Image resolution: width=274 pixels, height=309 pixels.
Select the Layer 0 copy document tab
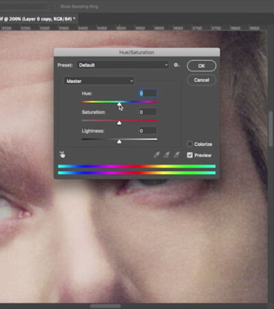click(x=38, y=19)
